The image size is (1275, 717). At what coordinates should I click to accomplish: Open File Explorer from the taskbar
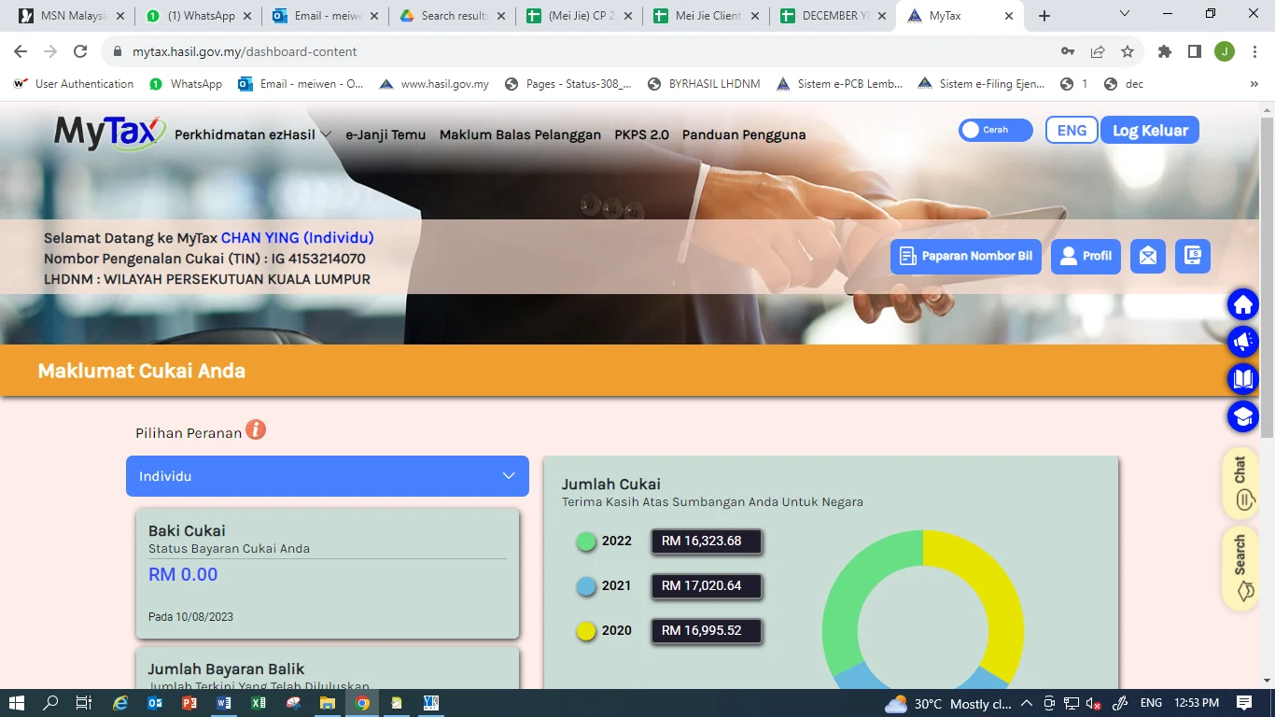pos(327,703)
